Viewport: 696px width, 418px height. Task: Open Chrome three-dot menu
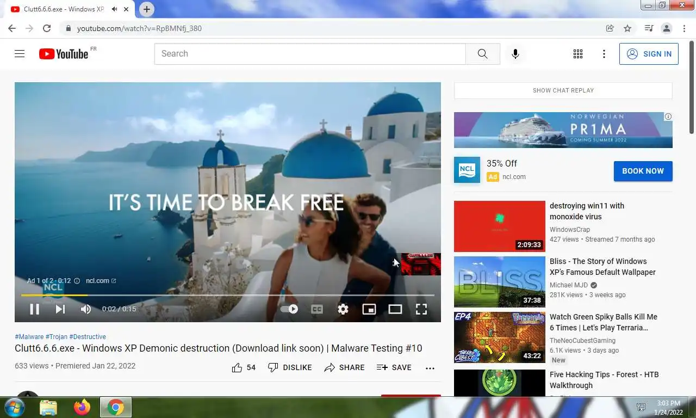pyautogui.click(x=683, y=28)
